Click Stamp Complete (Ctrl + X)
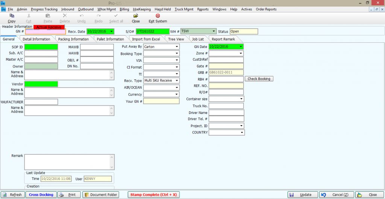 153,195
